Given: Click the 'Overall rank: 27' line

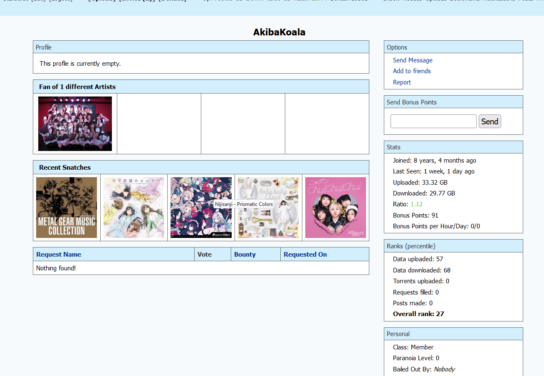Looking at the screenshot, I should (x=418, y=314).
